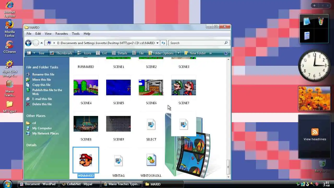Select the SCENE5 thumbnail
Screen dimensions: 334x188
click(x=118, y=87)
